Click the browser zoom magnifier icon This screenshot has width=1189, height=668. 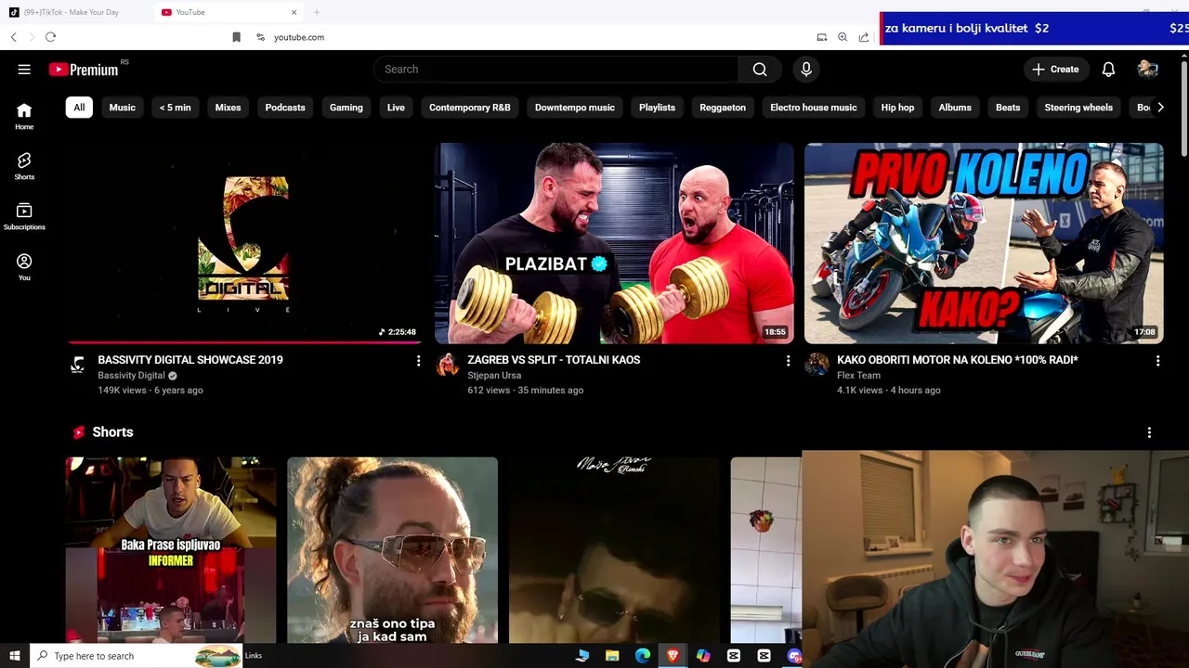pyautogui.click(x=843, y=37)
